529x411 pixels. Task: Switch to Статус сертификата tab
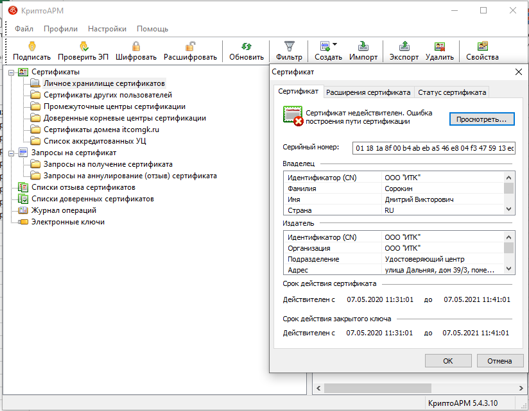point(451,92)
